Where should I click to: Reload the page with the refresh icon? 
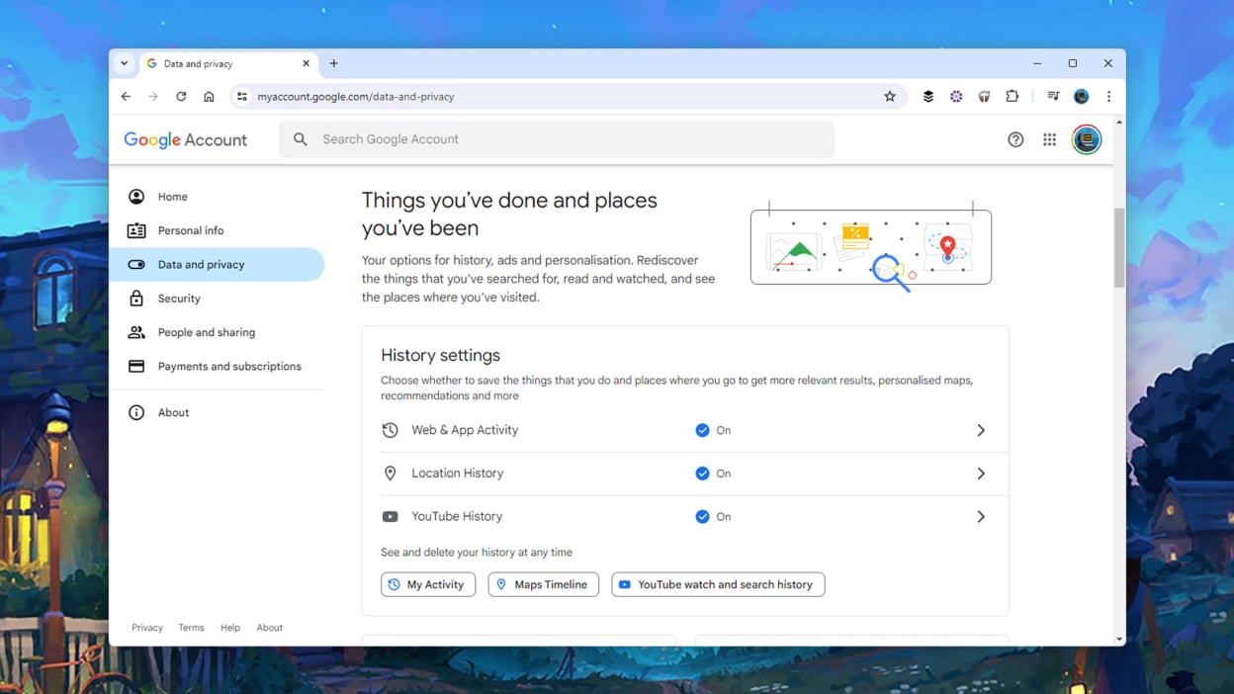pos(181,97)
